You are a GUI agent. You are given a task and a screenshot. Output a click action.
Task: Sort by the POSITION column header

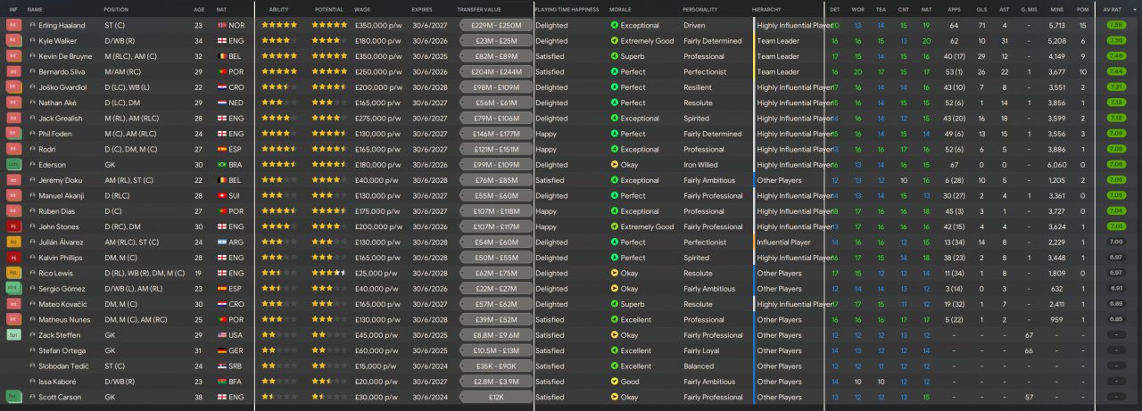click(x=116, y=9)
